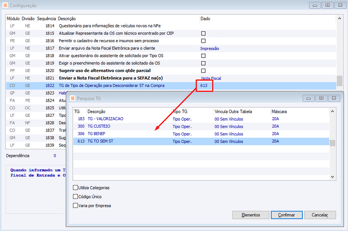Select row 1816 Permitir o cadastro de recursos
Viewport: 348px width, 231px height.
171,41
